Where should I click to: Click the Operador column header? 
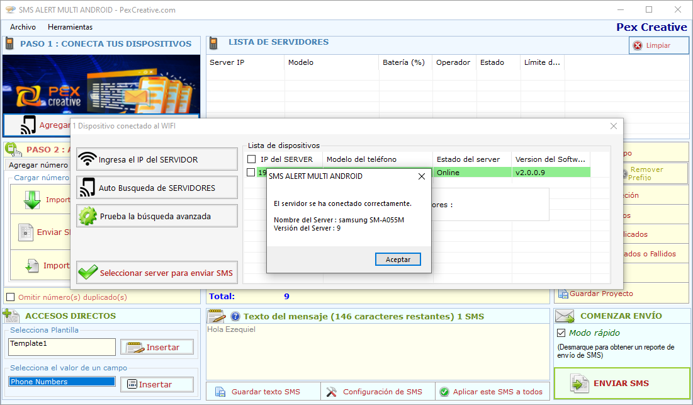coord(454,62)
